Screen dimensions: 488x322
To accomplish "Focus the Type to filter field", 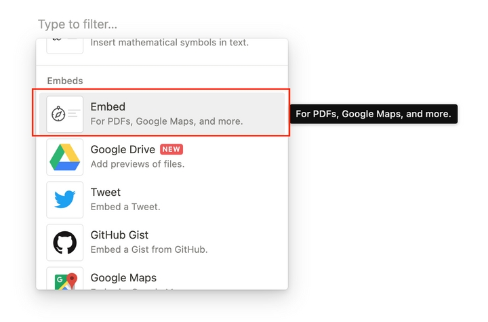I will 77,24.
